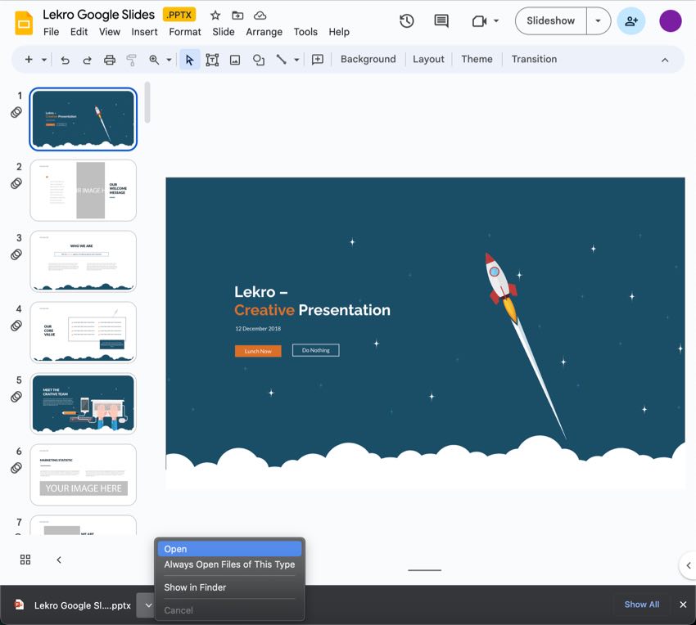This screenshot has height=625, width=696.
Task: Click the share people icon button
Action: point(630,20)
